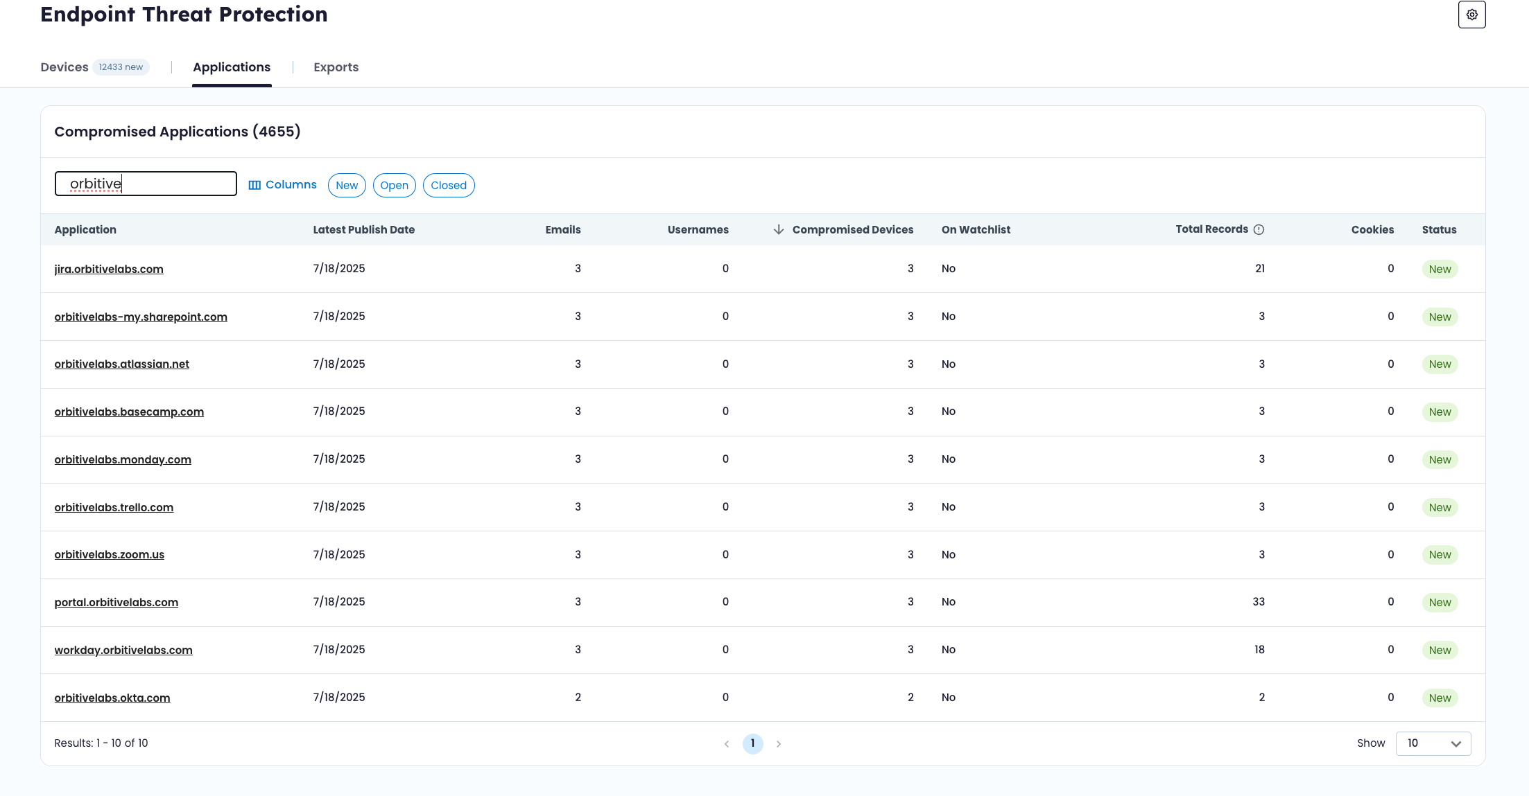Viewport: 1529px width, 796px height.
Task: Click New status badge for workday.orbitivelabs.com
Action: coord(1440,650)
